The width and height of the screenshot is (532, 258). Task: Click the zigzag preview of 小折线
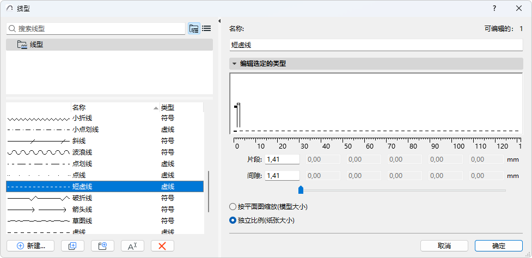38,119
